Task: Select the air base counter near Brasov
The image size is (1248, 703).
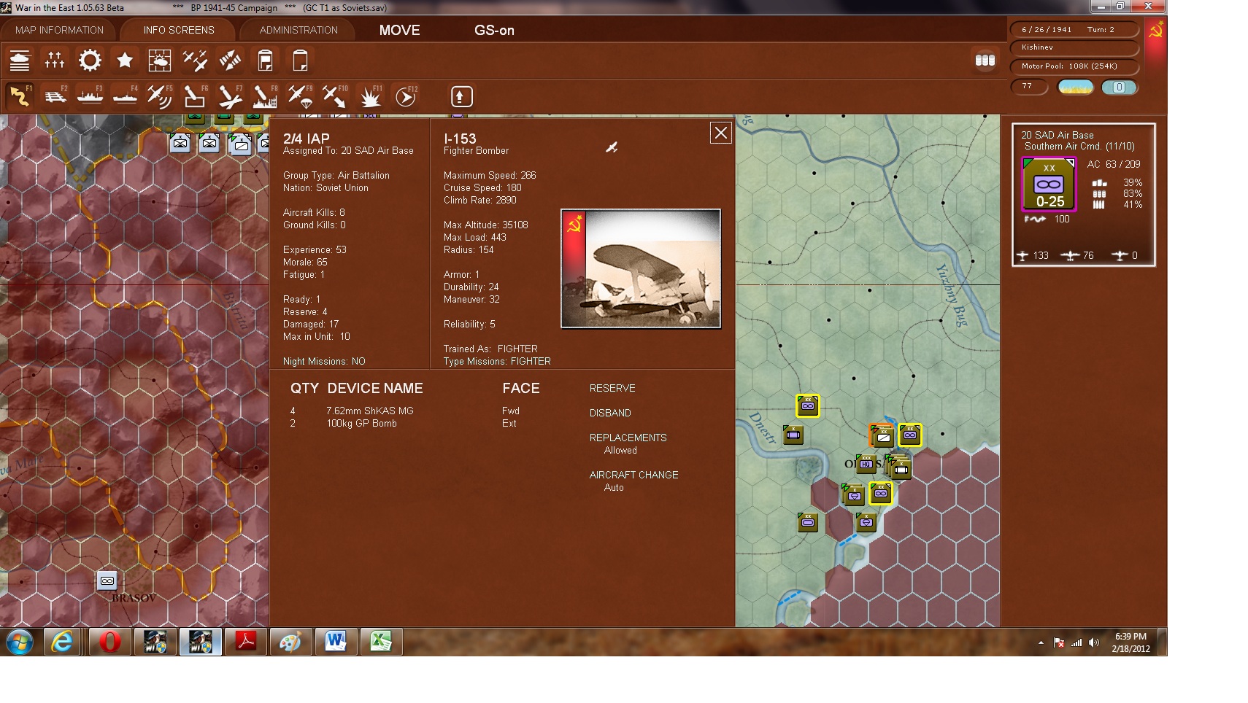Action: (x=107, y=581)
